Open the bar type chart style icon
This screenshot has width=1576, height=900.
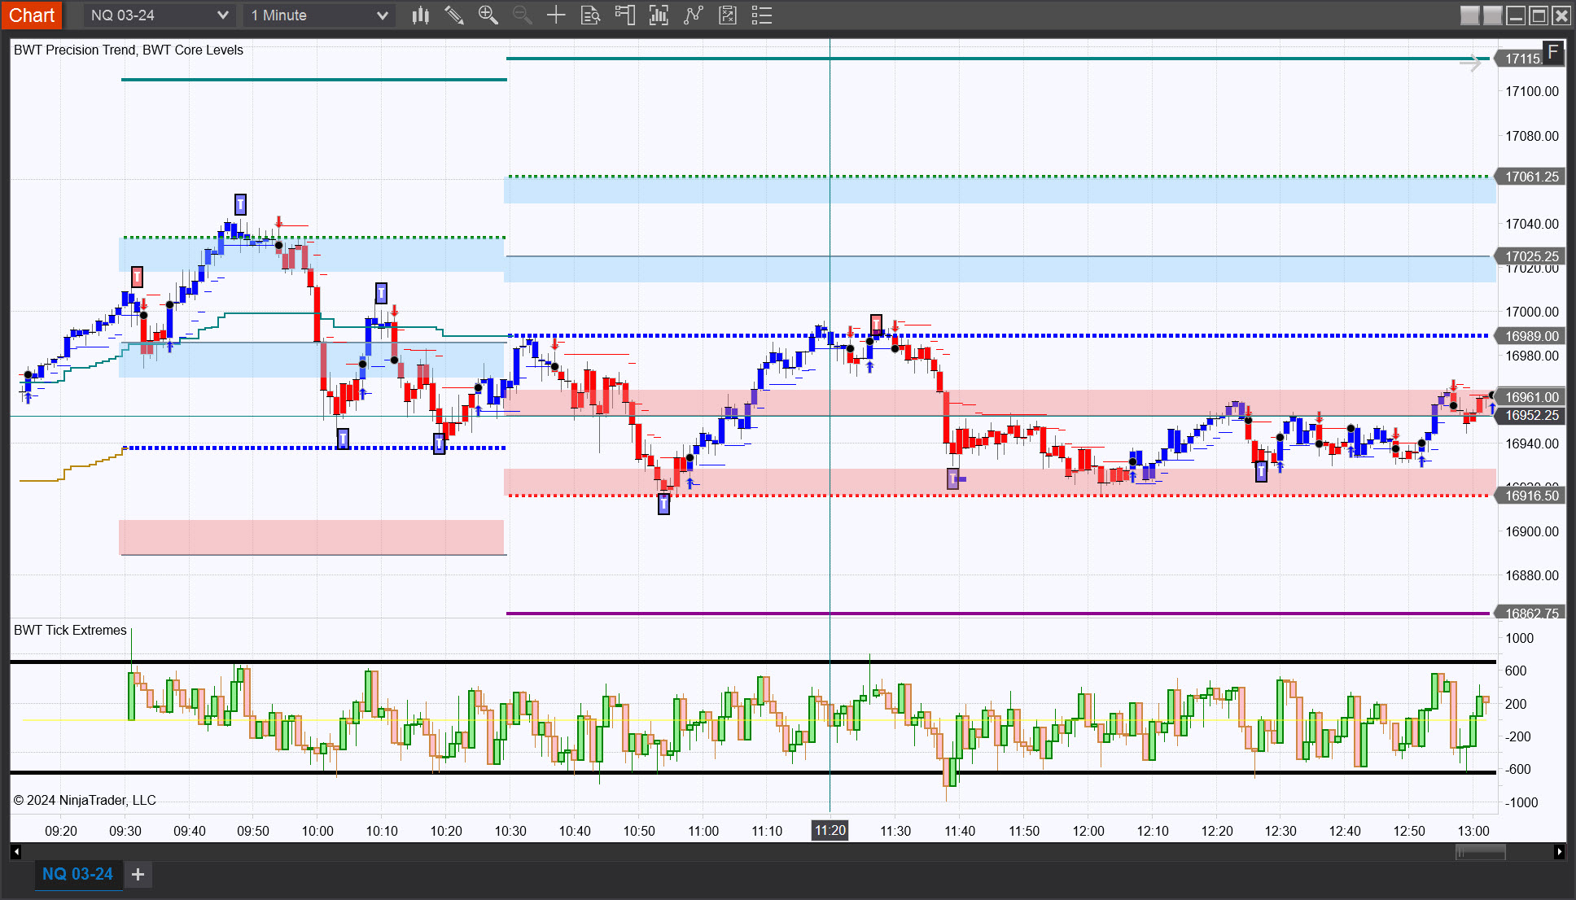point(420,15)
